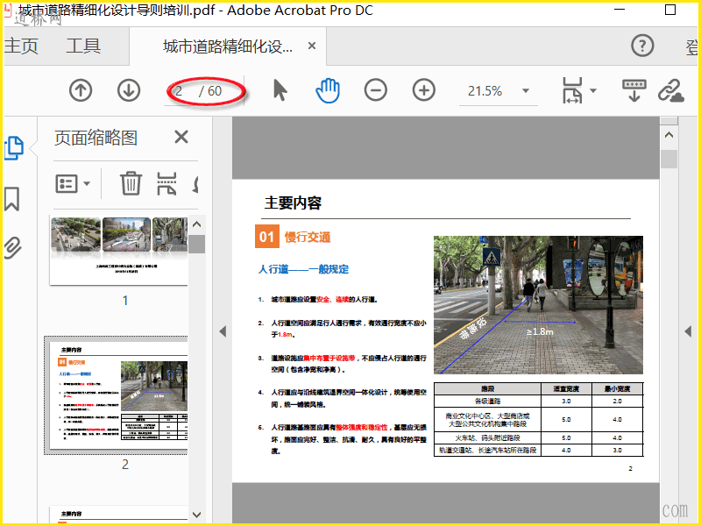The height and width of the screenshot is (526, 701).
Task: Zoom out with the minus button
Action: [x=376, y=90]
